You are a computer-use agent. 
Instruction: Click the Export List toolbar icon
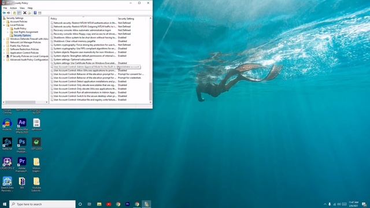[29, 13]
